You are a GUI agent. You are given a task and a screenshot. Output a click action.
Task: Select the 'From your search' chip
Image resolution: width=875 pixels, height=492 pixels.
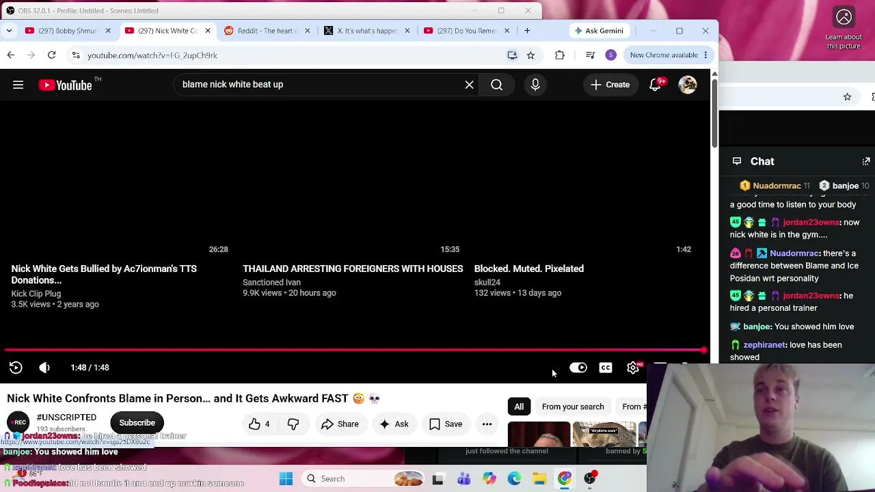(573, 407)
